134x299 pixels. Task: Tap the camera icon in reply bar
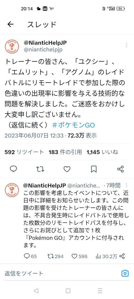(x=125, y=273)
